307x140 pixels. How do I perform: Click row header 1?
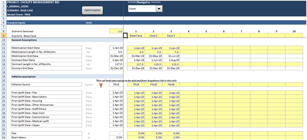point(3,3)
